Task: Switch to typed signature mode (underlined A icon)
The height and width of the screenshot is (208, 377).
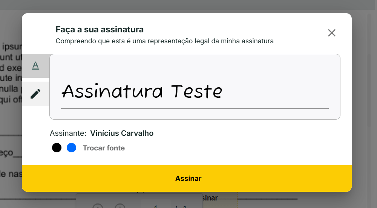Action: tap(35, 66)
